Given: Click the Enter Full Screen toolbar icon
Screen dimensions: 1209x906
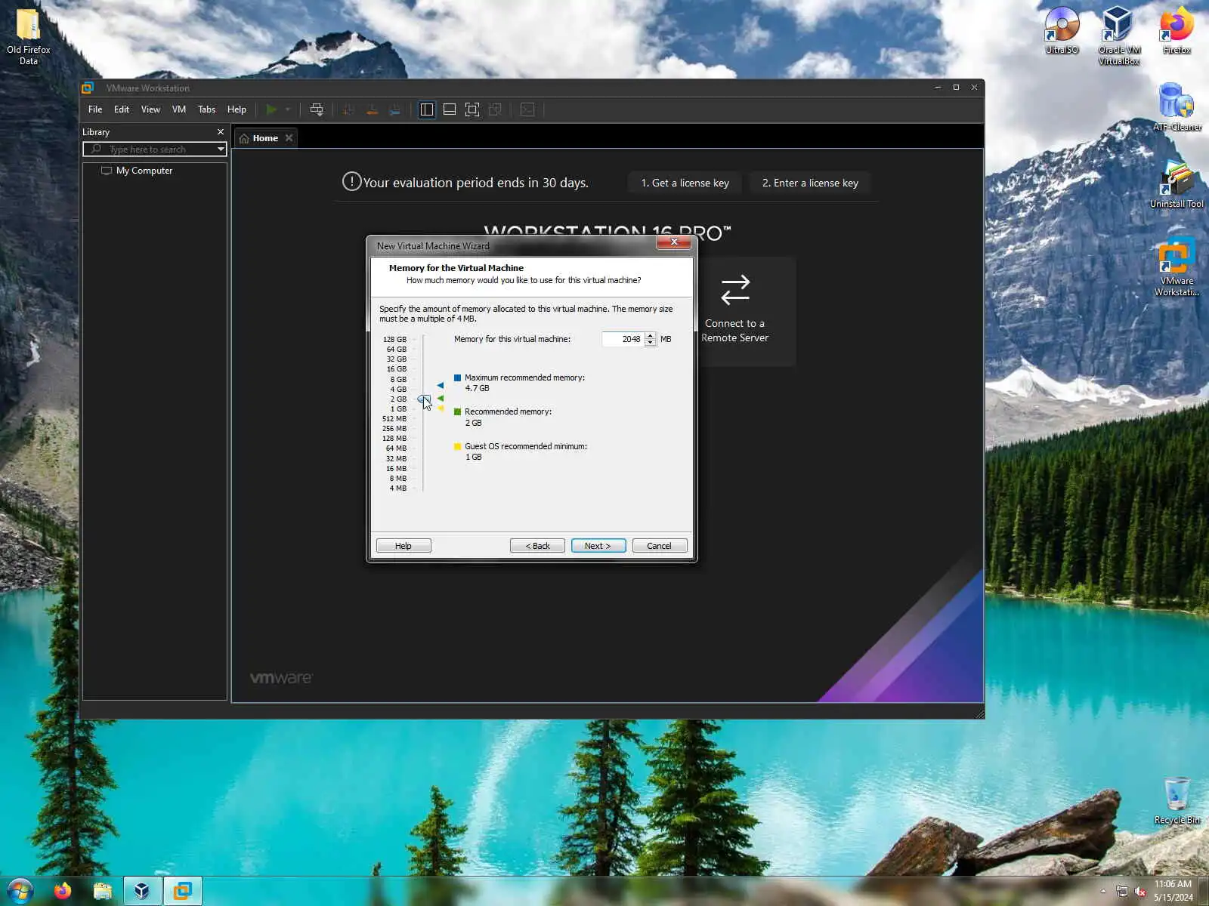Looking at the screenshot, I should pos(472,109).
